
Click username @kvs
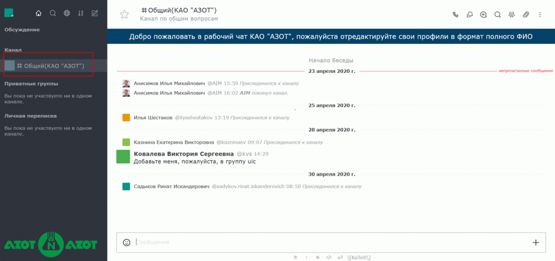244,154
